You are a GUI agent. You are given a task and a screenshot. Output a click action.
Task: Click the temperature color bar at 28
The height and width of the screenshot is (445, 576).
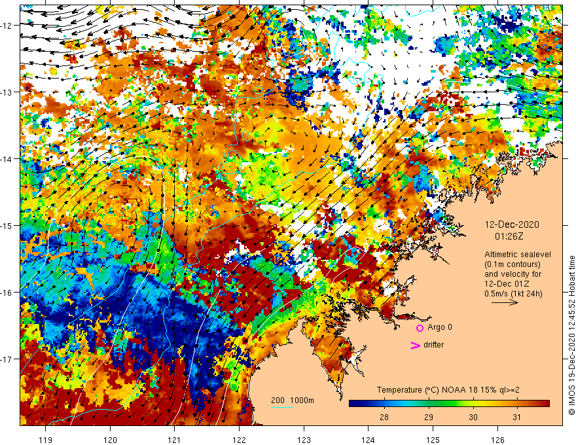click(x=384, y=404)
